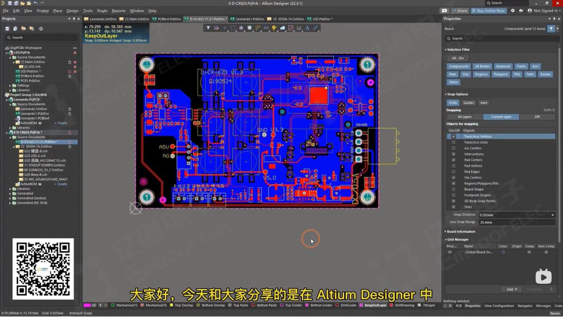Expand the Board Information section
Viewport: 563px width, 317px height.
click(x=446, y=232)
